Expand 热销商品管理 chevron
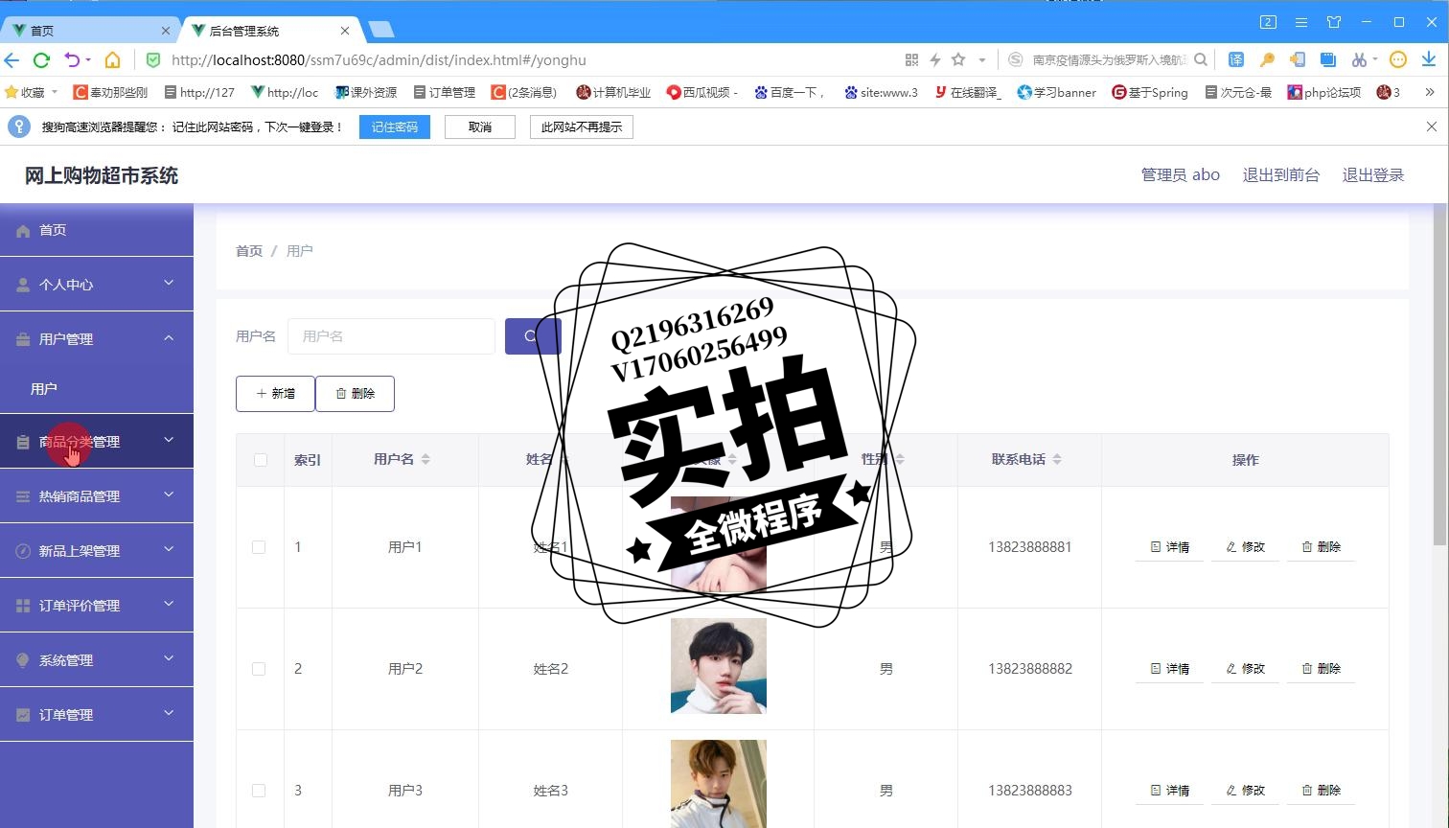This screenshot has height=828, width=1449. 169,494
